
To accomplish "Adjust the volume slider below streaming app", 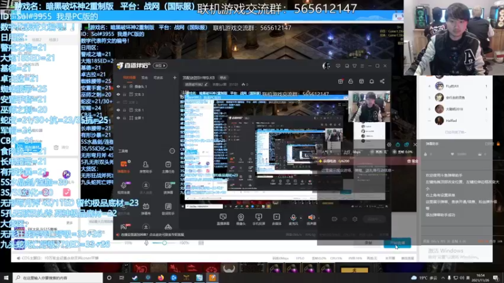I will 164,243.
